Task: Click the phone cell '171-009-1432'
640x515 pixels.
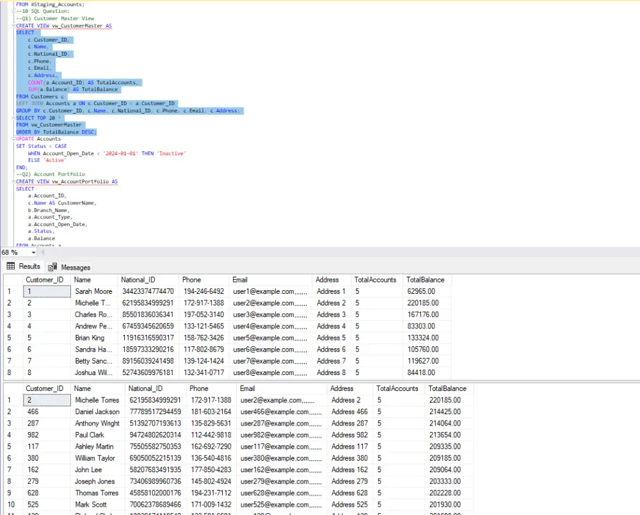Action: [x=211, y=504]
